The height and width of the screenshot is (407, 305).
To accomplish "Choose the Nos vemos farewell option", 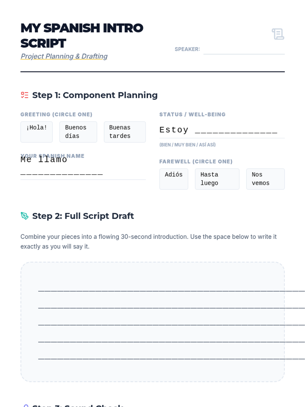I will click(265, 179).
